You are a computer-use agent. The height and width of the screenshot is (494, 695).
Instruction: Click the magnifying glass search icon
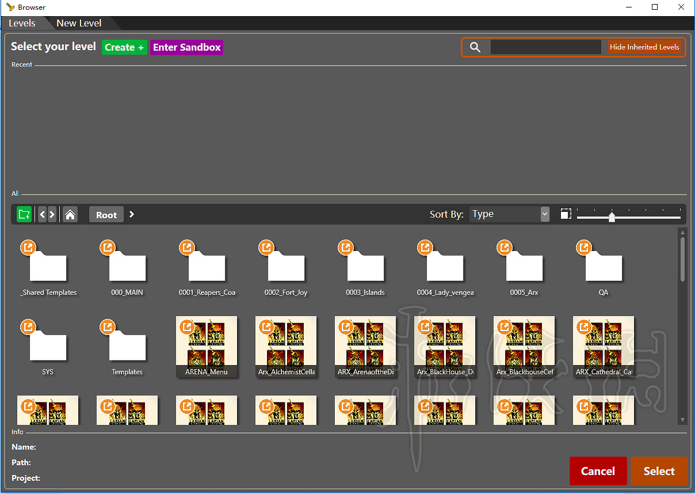pyautogui.click(x=475, y=47)
